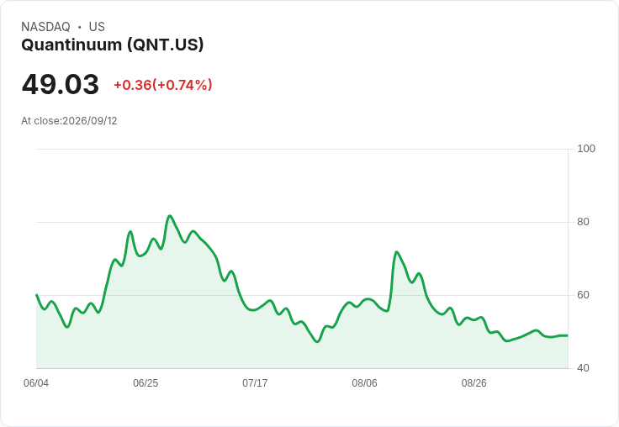Click the 07/17 date axis label
This screenshot has width=619, height=427.
(255, 383)
